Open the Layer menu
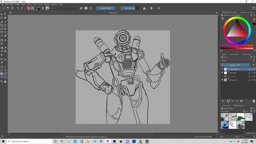The width and height of the screenshot is (256, 144). tap(23, 4)
